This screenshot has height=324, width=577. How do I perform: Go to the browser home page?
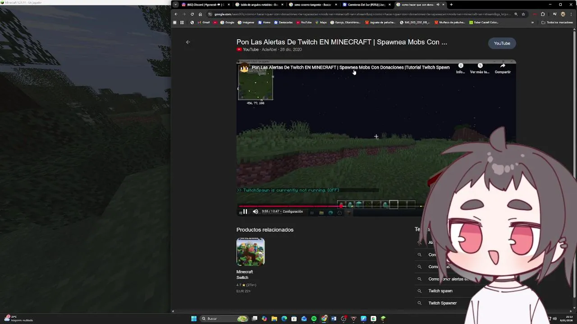(x=200, y=14)
